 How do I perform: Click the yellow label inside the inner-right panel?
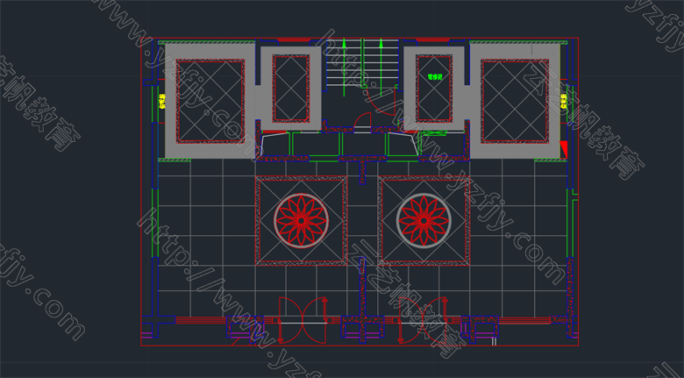(433, 77)
